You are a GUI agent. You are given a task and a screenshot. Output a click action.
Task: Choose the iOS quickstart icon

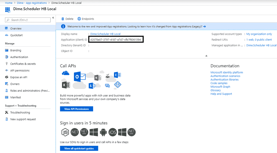point(112,132)
